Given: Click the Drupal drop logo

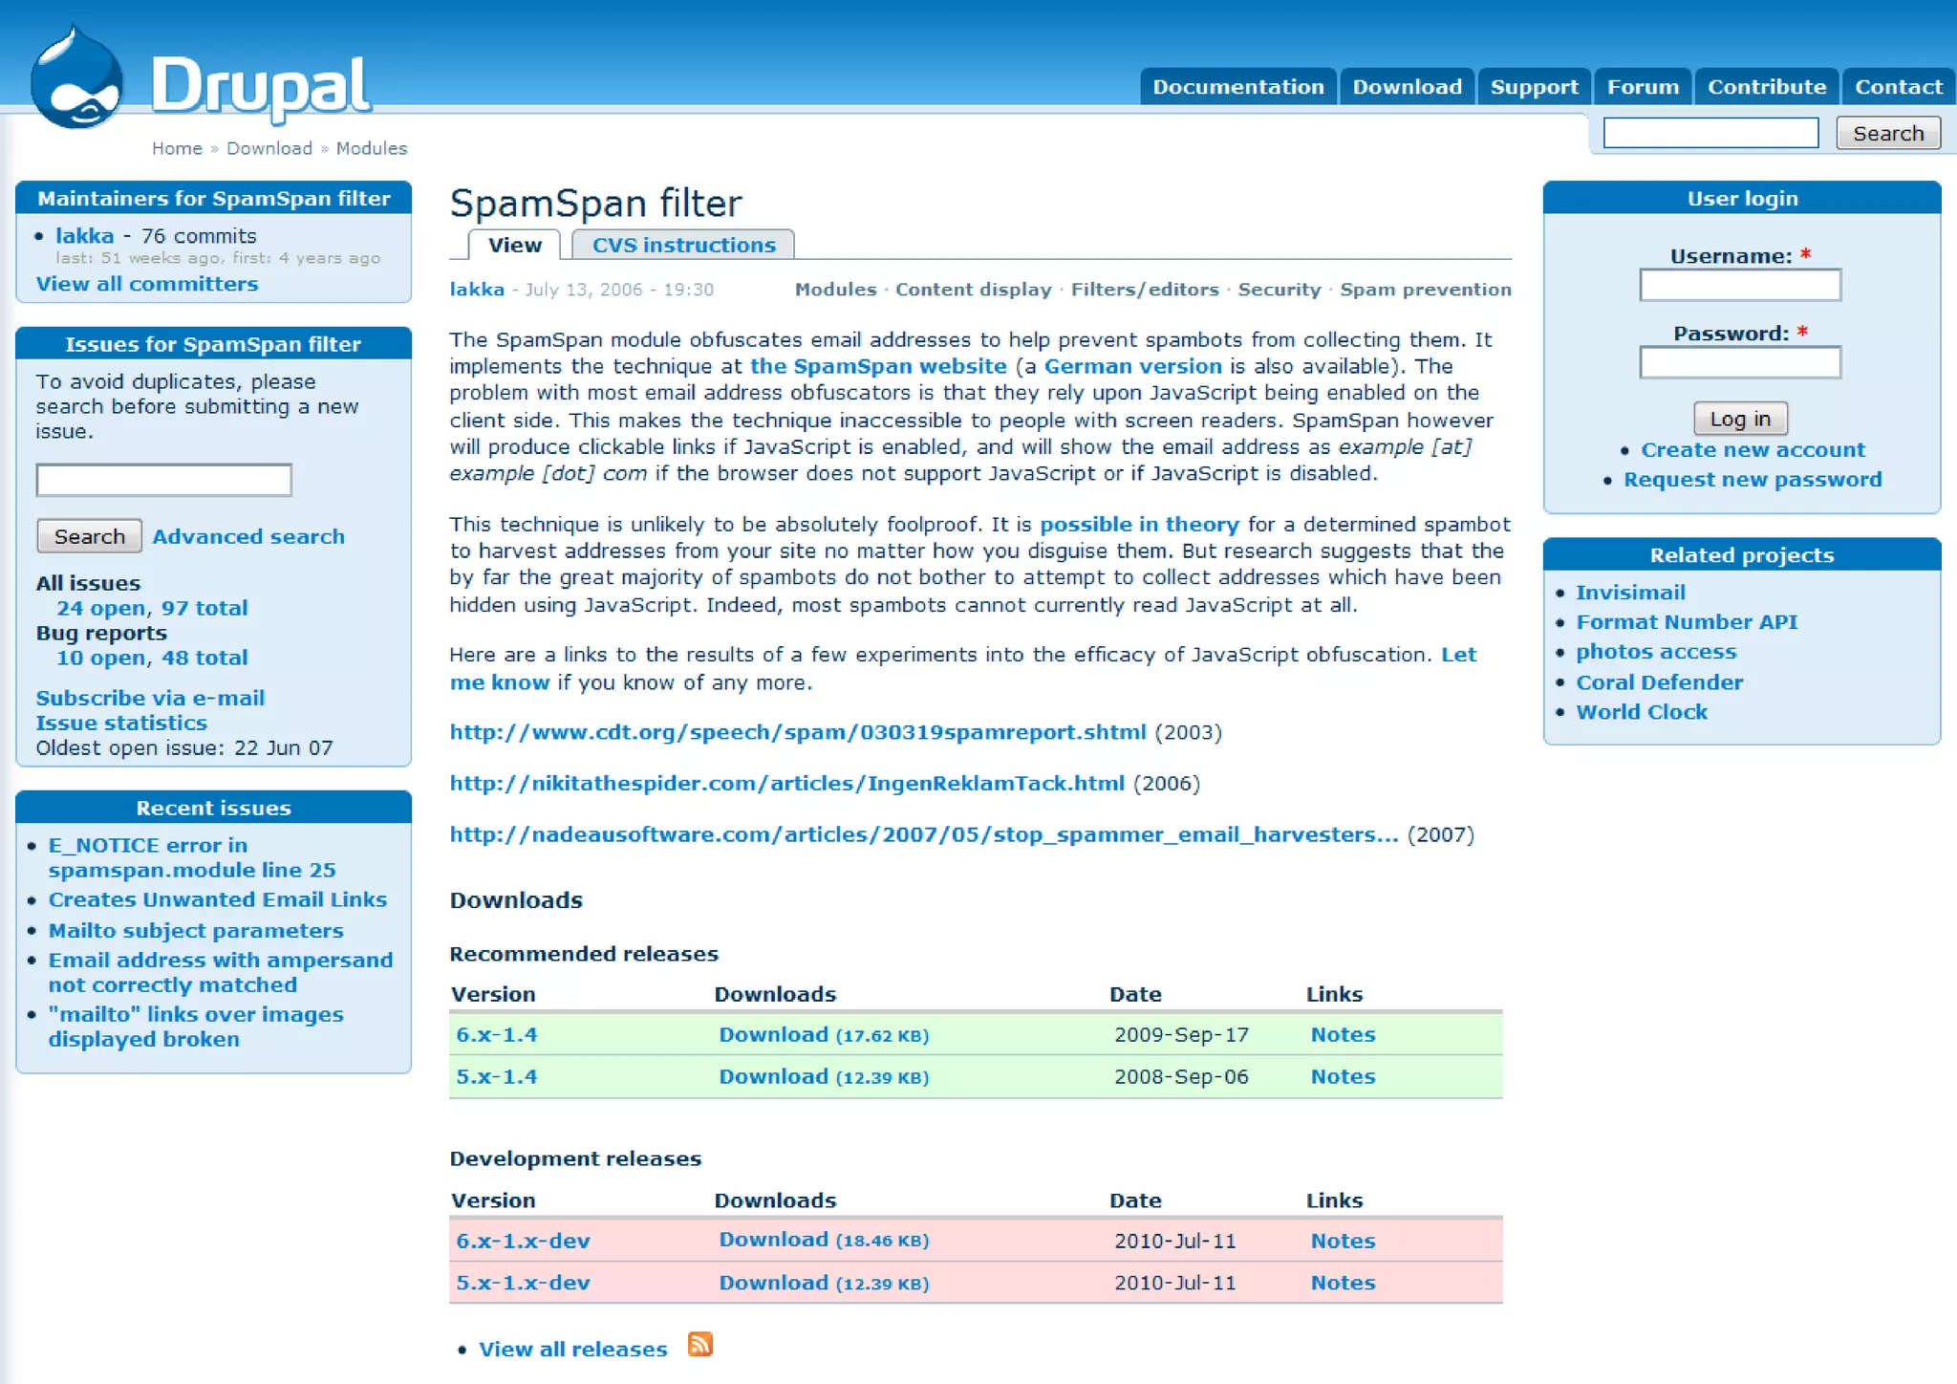Looking at the screenshot, I should click(x=76, y=80).
